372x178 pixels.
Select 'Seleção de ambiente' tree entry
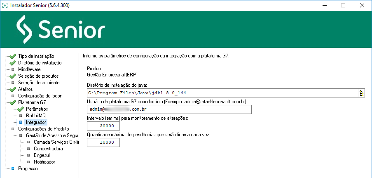point(39,83)
